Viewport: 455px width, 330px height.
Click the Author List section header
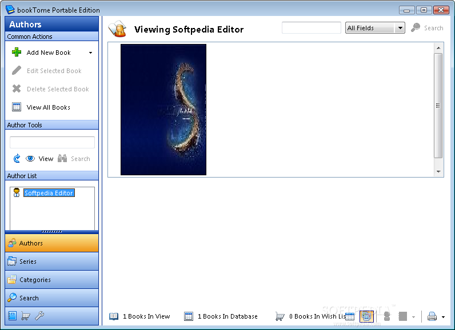click(51, 176)
